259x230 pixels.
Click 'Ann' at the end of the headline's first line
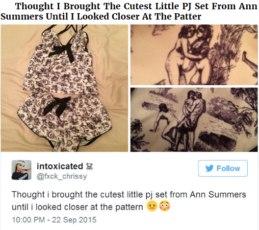coord(248,6)
